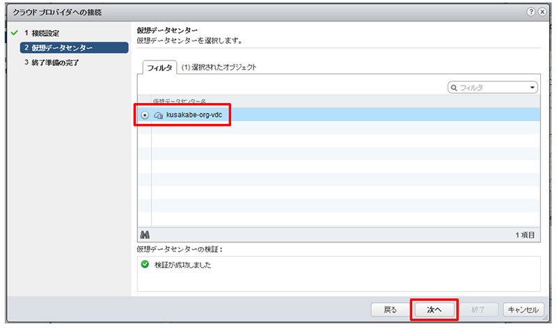Click the 1 項目 count text
This screenshot has width=557, height=330.
click(525, 235)
